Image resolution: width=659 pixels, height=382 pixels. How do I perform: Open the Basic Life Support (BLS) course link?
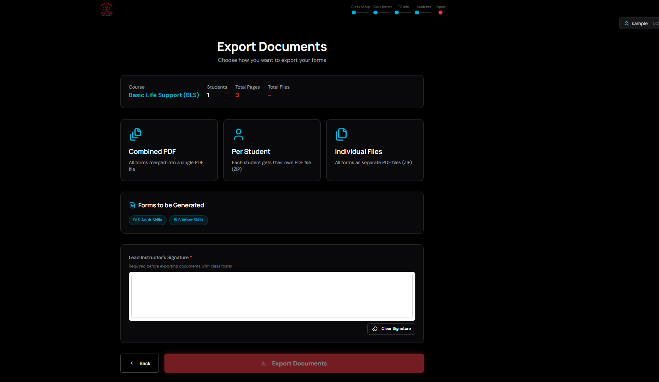click(x=164, y=95)
